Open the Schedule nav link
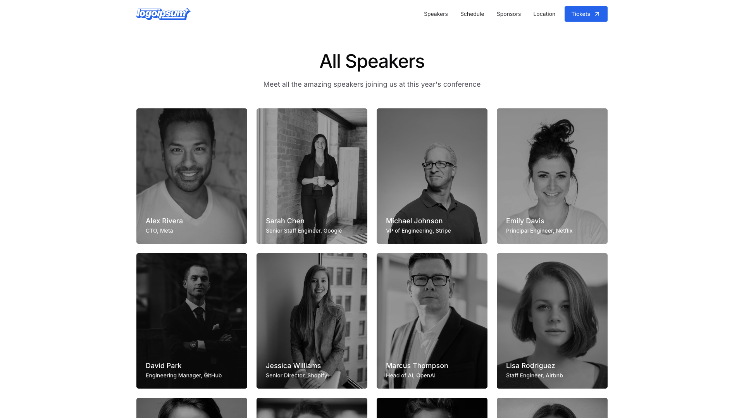The width and height of the screenshot is (744, 418). coord(472,14)
